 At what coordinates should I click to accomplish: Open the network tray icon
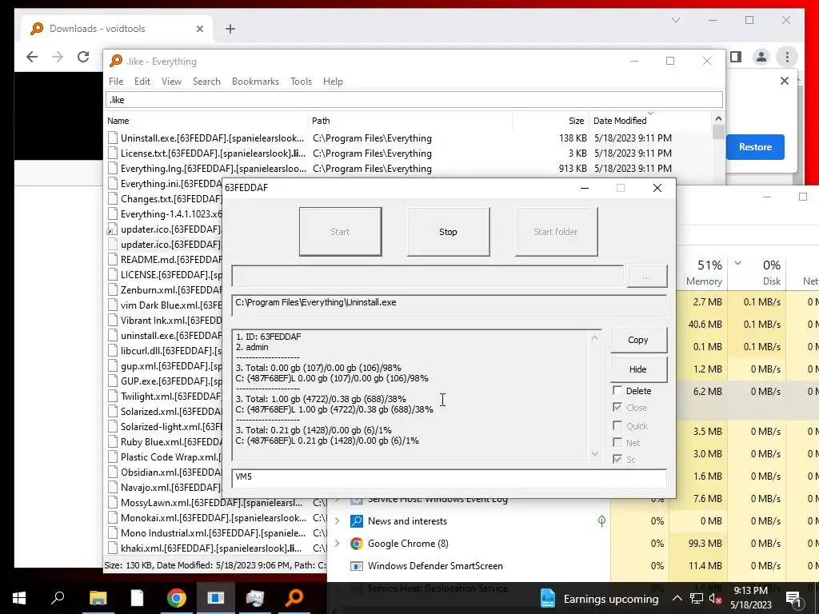(x=697, y=598)
